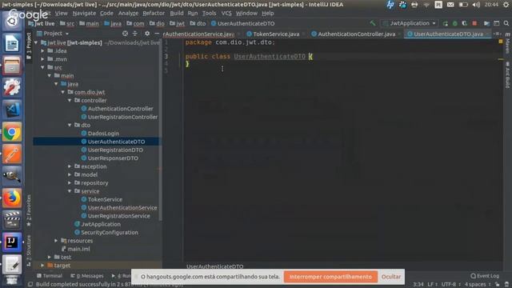Expand the repository package
The height and width of the screenshot is (288, 512).
tap(70, 183)
